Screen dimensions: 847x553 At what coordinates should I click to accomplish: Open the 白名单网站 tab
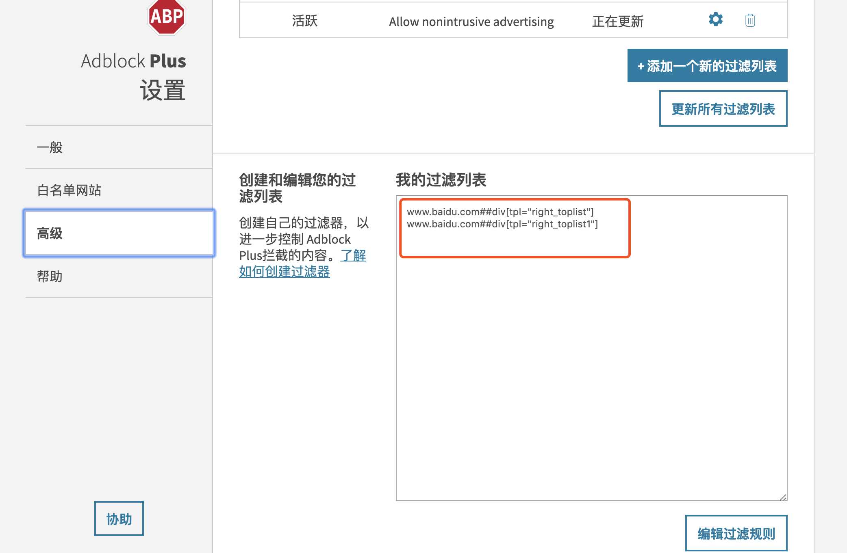tap(119, 190)
